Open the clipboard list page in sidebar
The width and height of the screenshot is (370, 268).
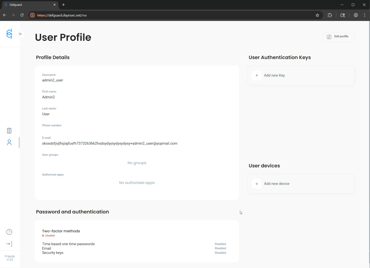pyautogui.click(x=9, y=131)
